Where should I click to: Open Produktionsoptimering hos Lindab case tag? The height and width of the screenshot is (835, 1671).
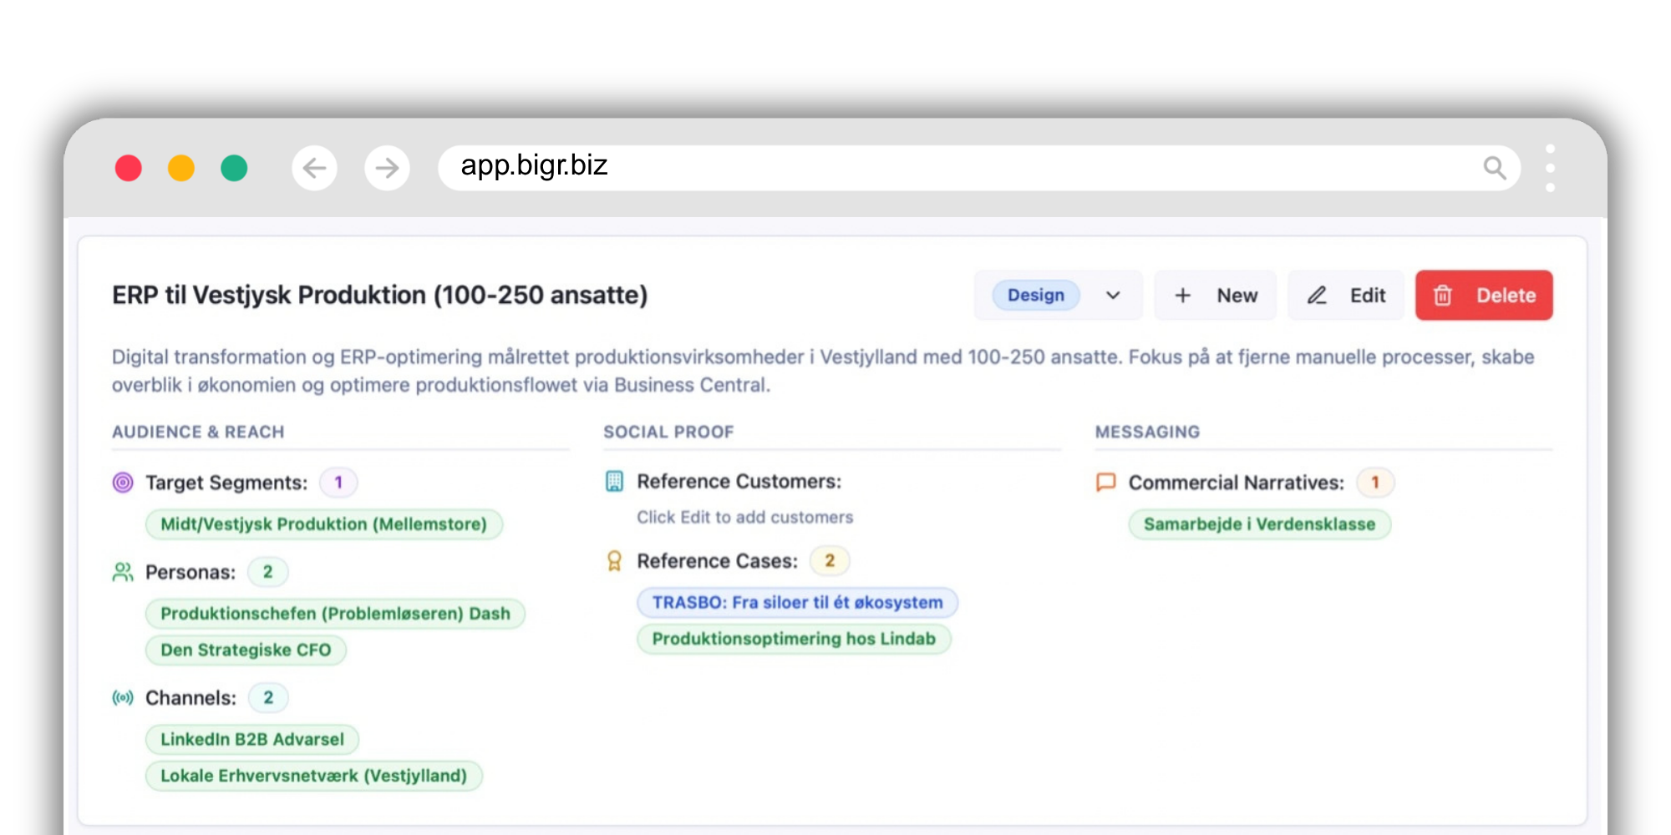794,639
